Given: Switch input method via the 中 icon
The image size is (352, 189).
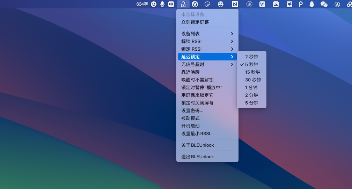Looking at the screenshot, I should [x=171, y=4].
